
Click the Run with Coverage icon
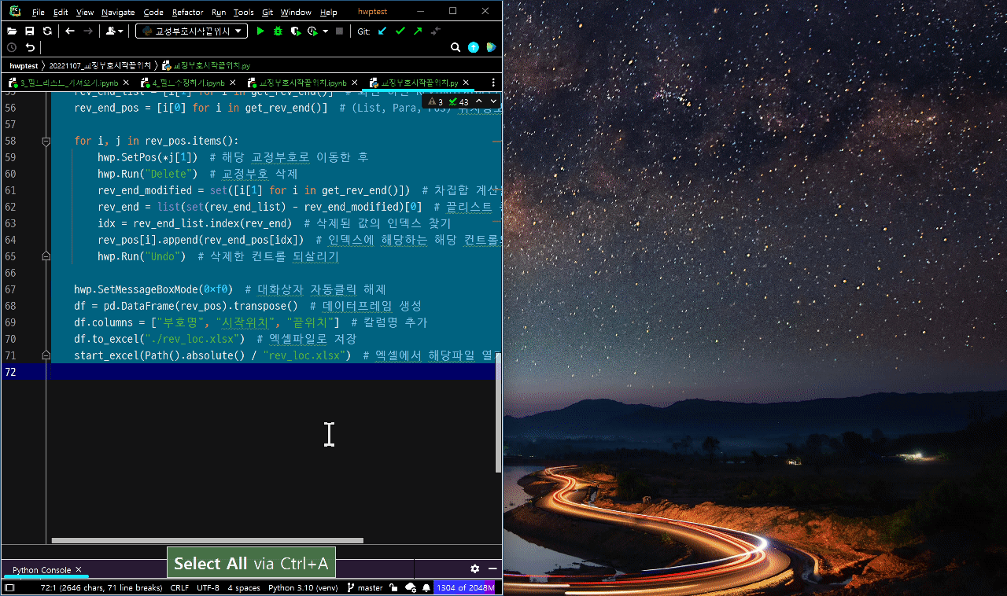pyautogui.click(x=296, y=31)
